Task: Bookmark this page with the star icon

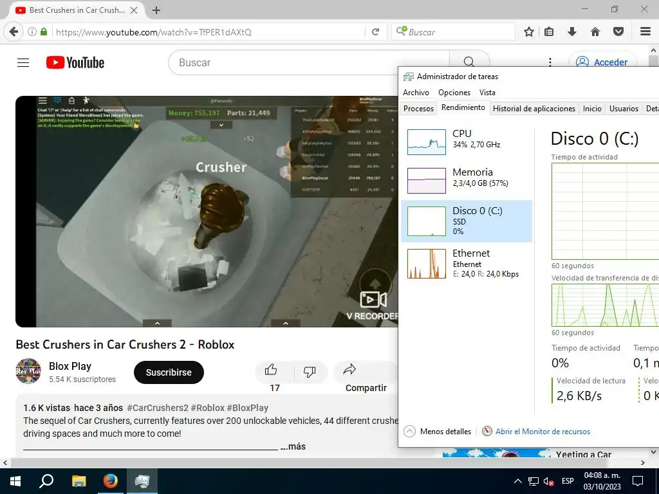Action: 529,32
